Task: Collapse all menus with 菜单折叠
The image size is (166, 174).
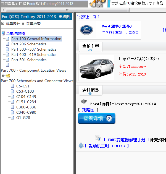Action: point(33,24)
